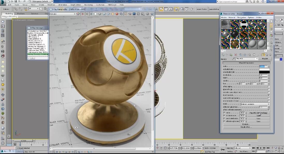
Task: Enable work with transparency checkbox
Action: point(269,98)
